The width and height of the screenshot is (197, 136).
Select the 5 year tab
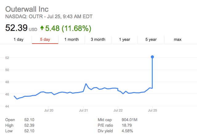tap(151, 40)
